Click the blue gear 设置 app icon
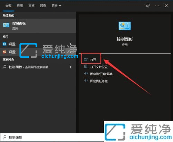Image resolution: width=173 pixels, height=142 pixels. [x=4, y=44]
